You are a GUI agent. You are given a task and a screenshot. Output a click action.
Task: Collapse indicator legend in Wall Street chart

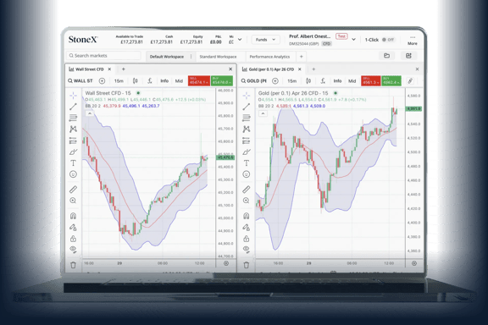[90, 113]
